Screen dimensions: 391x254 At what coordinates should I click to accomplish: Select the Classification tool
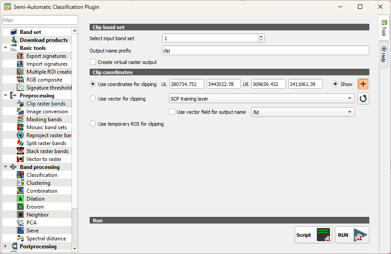pyautogui.click(x=42, y=175)
